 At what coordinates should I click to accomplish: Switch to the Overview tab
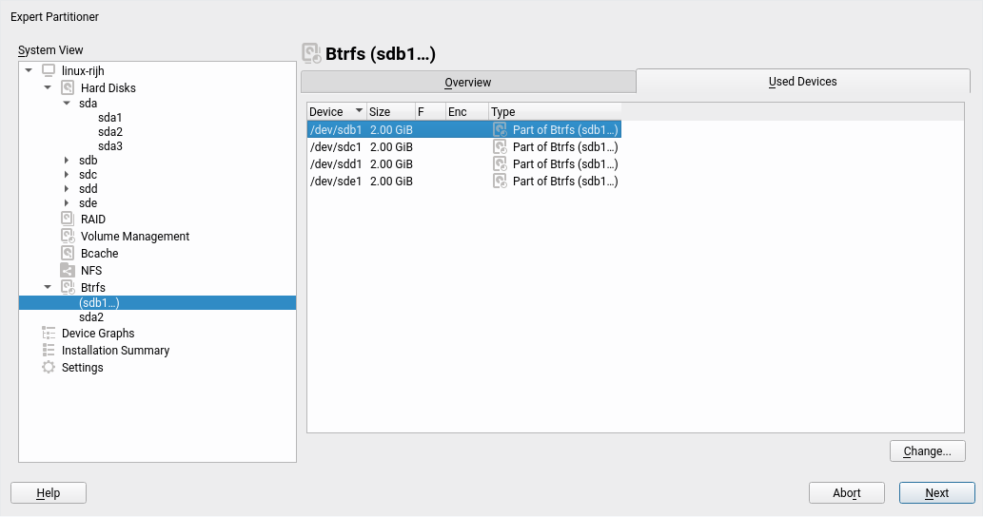pos(467,83)
